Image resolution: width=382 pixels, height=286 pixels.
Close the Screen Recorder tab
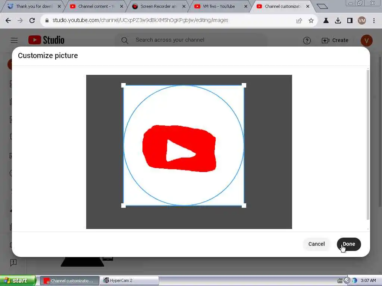click(184, 6)
